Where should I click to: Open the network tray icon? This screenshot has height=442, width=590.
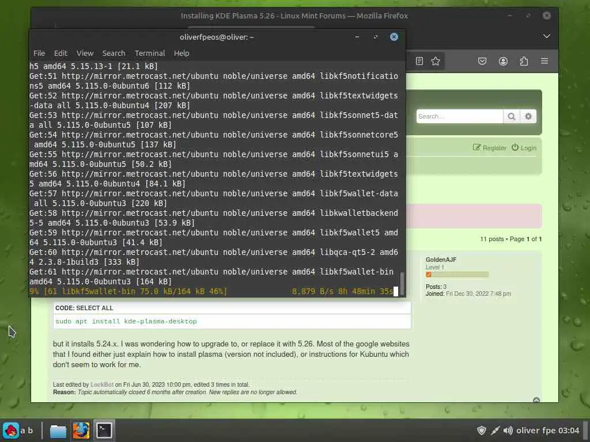click(495, 430)
